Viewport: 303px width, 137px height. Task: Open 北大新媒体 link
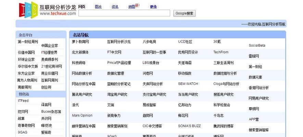[80, 52]
